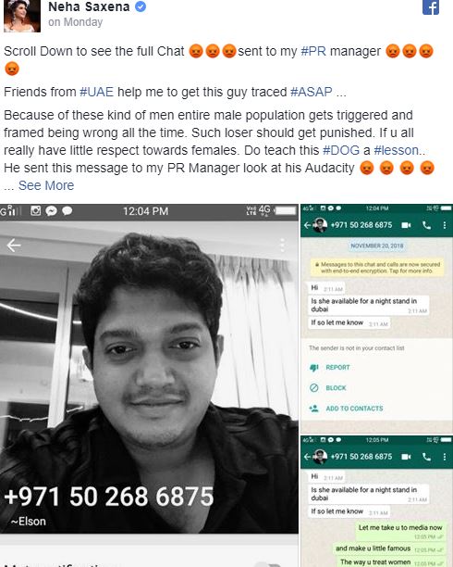Viewport: 453px width, 567px height.
Task: Click the verified badge next to the name
Action: (141, 6)
